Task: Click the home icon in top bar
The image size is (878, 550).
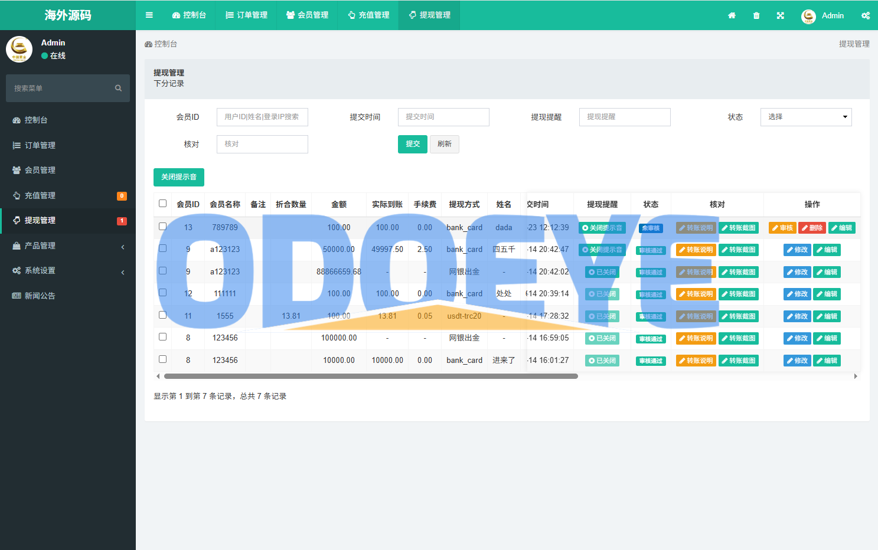Action: [x=732, y=16]
